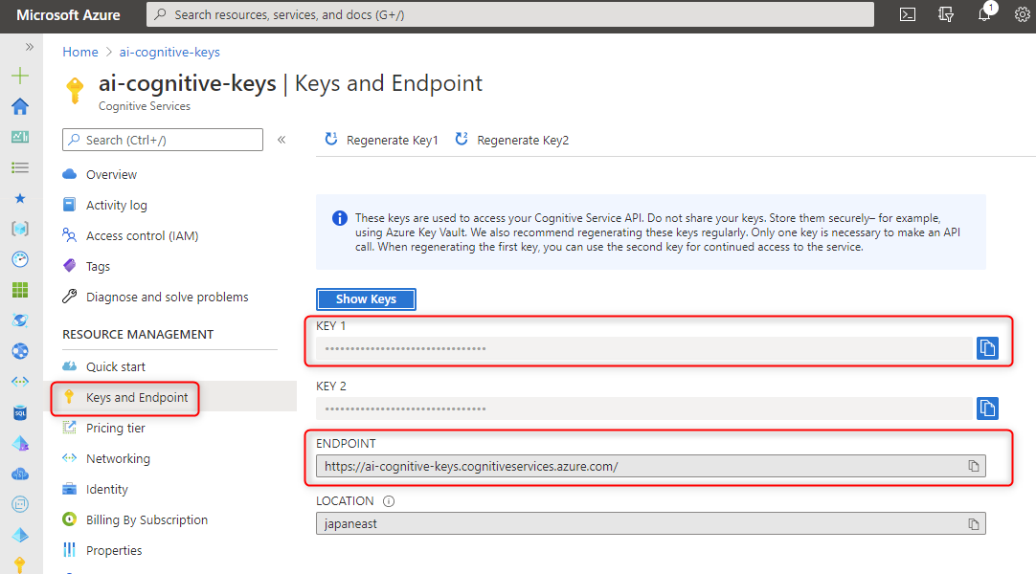Open Pricing tier

click(115, 429)
